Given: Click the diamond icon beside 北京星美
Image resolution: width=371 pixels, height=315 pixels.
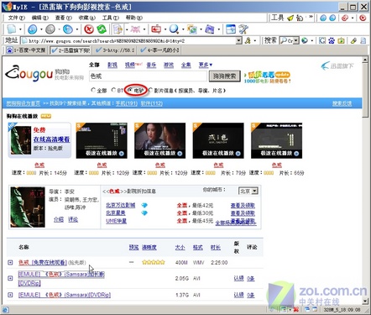Looking at the screenshot, I should pyautogui.click(x=144, y=213).
